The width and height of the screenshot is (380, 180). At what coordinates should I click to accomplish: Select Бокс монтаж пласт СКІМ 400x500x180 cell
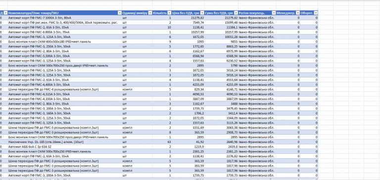coord(65,42)
